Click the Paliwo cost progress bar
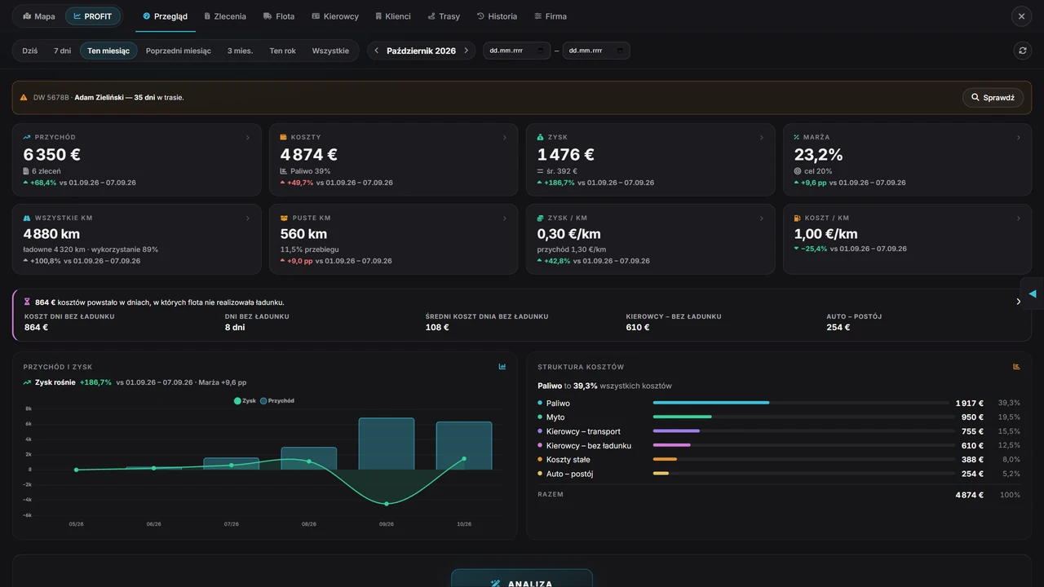The width and height of the screenshot is (1044, 587). pos(803,403)
